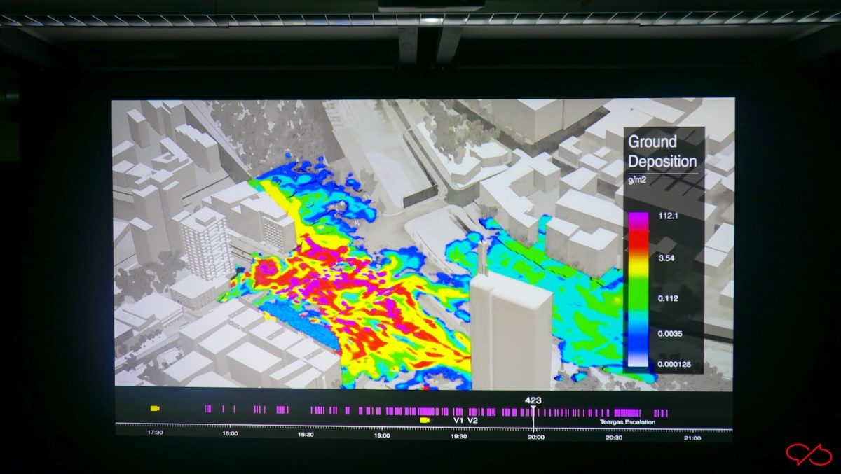Select the V2 marker on timeline
This screenshot has width=841, height=474.
point(473,420)
